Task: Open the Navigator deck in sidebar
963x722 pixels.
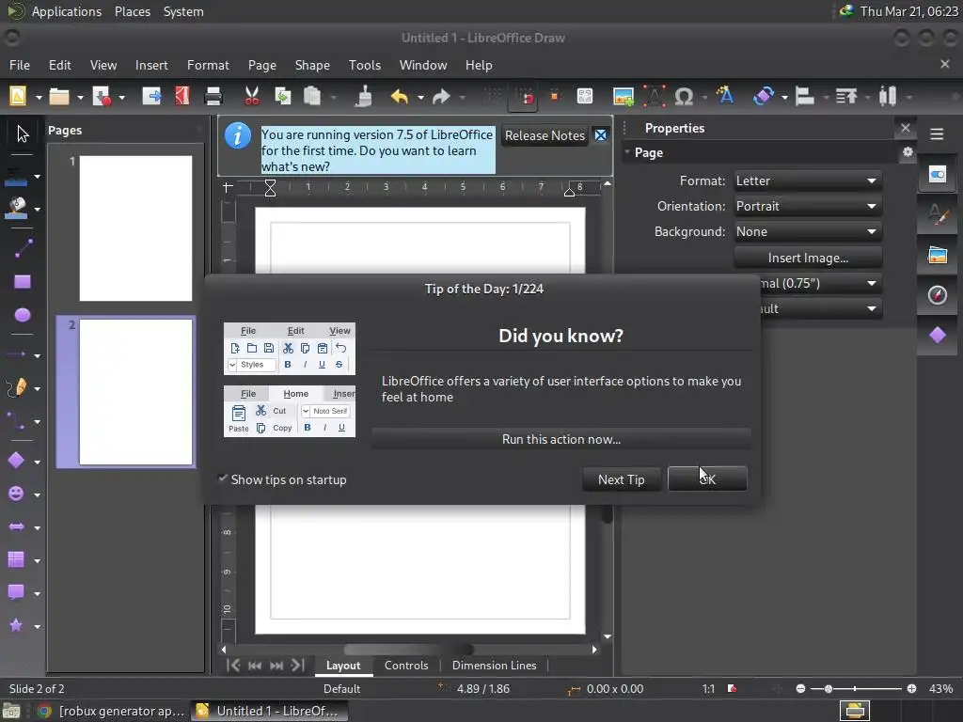Action: [x=938, y=295]
